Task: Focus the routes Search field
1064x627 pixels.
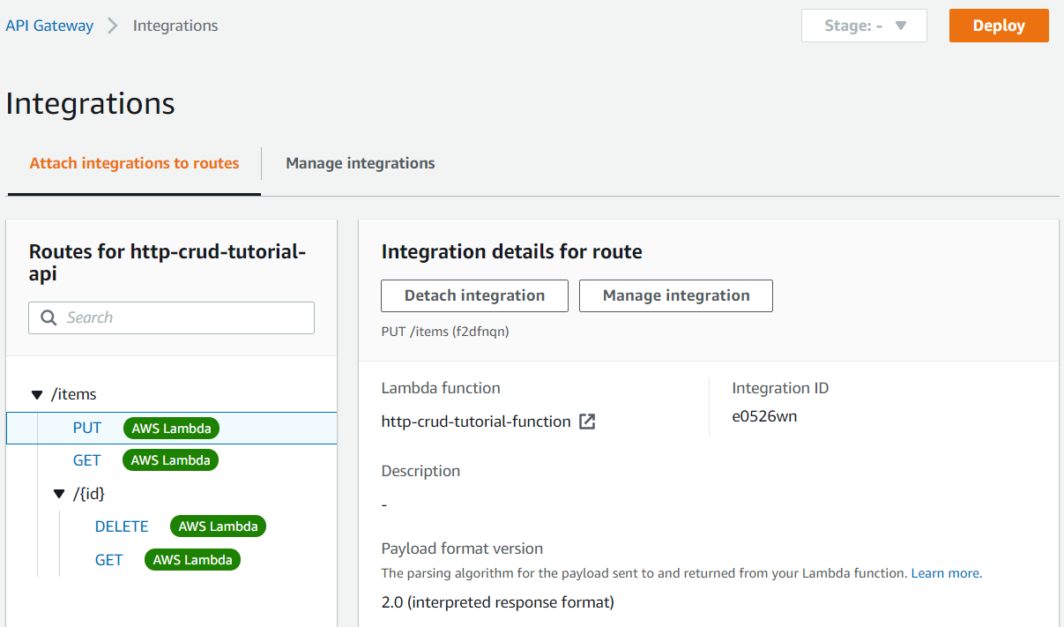Action: tap(171, 317)
